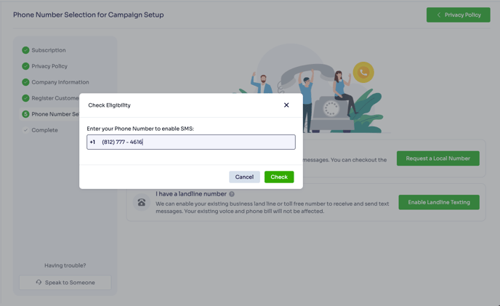The image size is (500, 306).
Task: Select the Phone Number Selection step
Action: click(55, 114)
